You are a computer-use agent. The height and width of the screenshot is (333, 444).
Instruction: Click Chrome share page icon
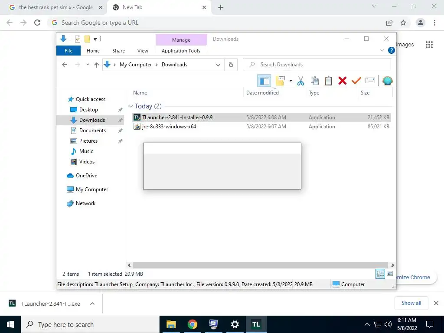389,23
